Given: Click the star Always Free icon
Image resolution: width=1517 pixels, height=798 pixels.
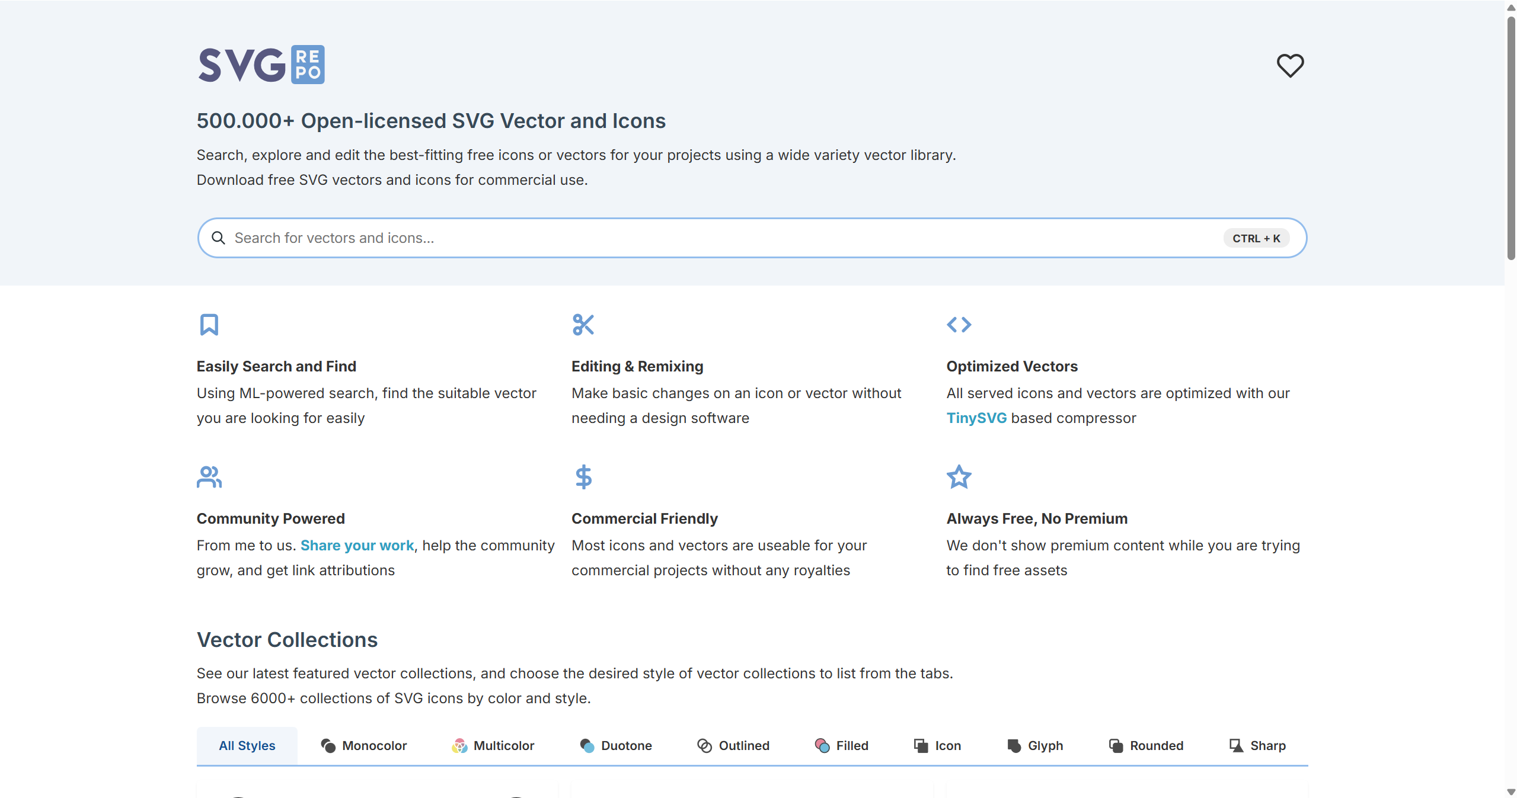Looking at the screenshot, I should pyautogui.click(x=959, y=477).
